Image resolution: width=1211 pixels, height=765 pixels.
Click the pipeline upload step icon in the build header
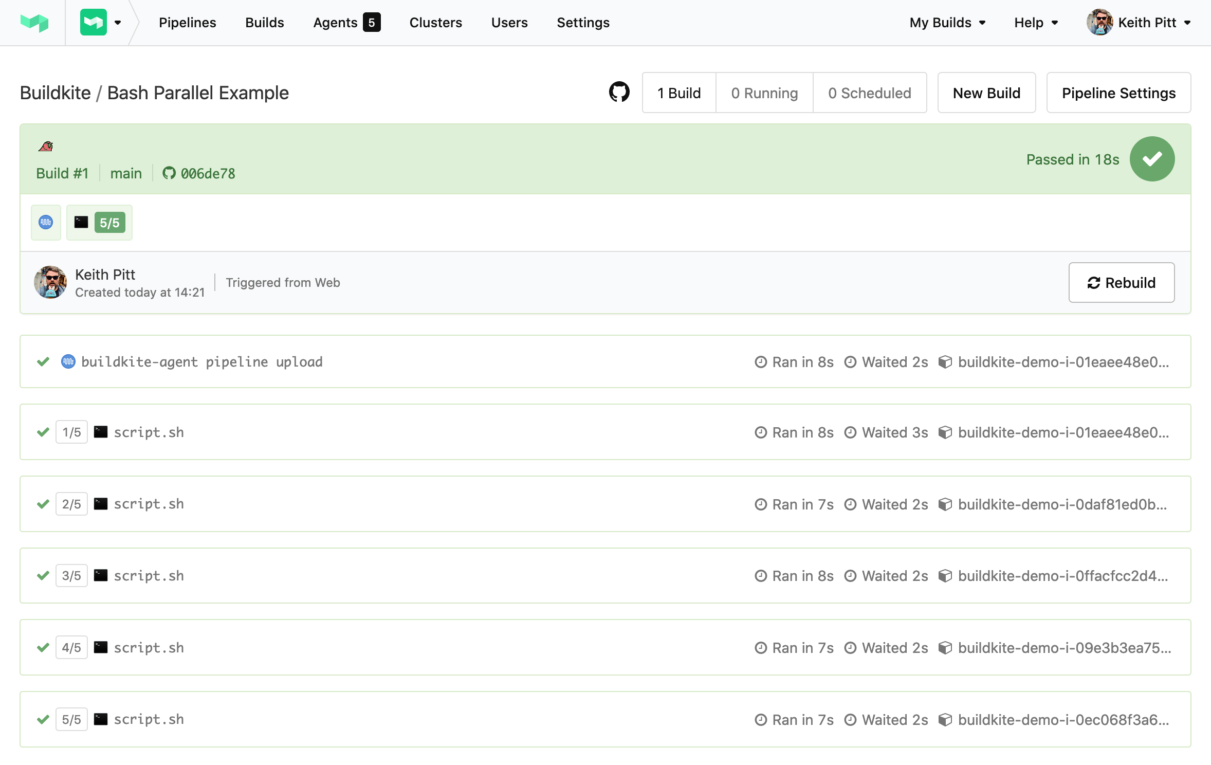tap(46, 223)
